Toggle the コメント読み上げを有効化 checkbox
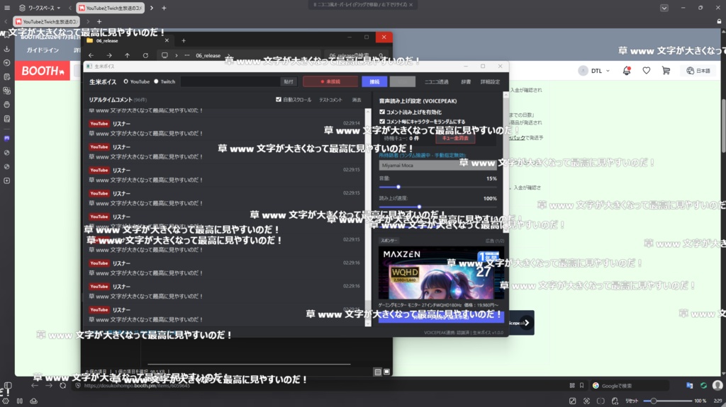The image size is (726, 407). coord(382,112)
